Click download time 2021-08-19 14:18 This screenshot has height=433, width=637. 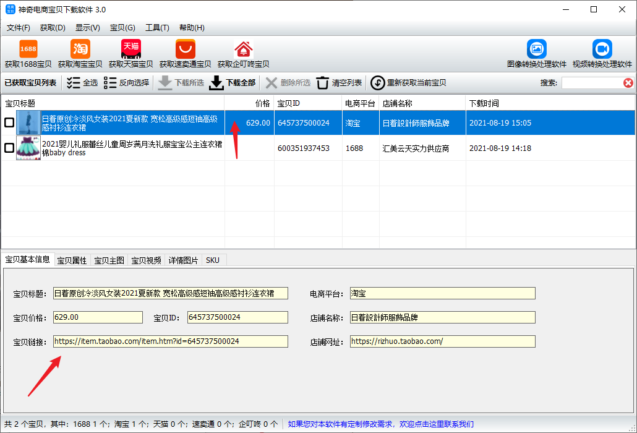point(500,148)
